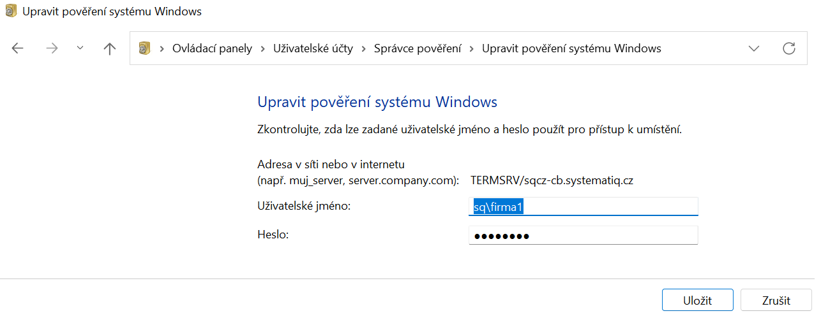The image size is (821, 318).
Task: Expand the chevron after Ovládací panely
Action: pos(263,48)
